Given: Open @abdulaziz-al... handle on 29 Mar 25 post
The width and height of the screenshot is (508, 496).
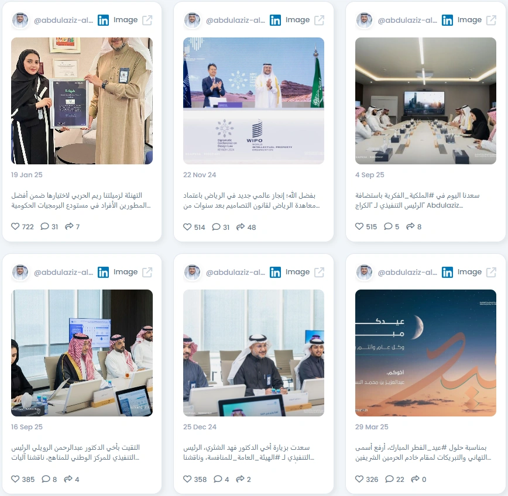Looking at the screenshot, I should coord(407,273).
